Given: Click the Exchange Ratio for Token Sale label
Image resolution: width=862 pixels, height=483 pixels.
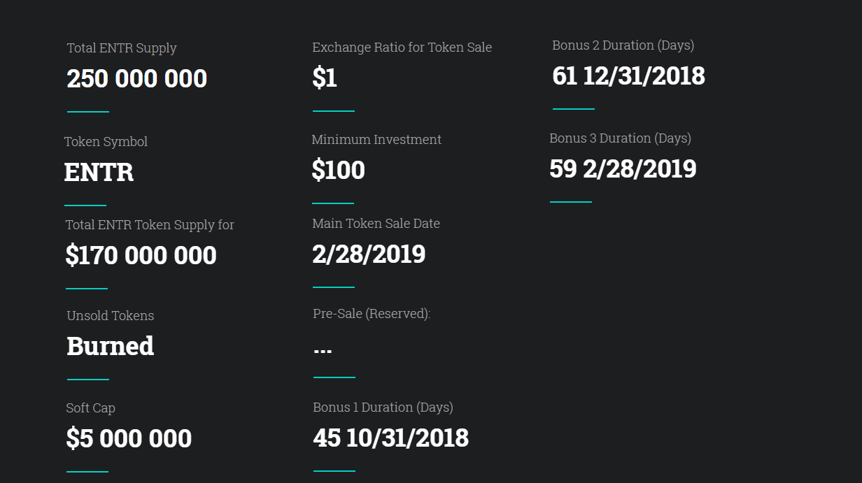Looking at the screenshot, I should [x=402, y=48].
